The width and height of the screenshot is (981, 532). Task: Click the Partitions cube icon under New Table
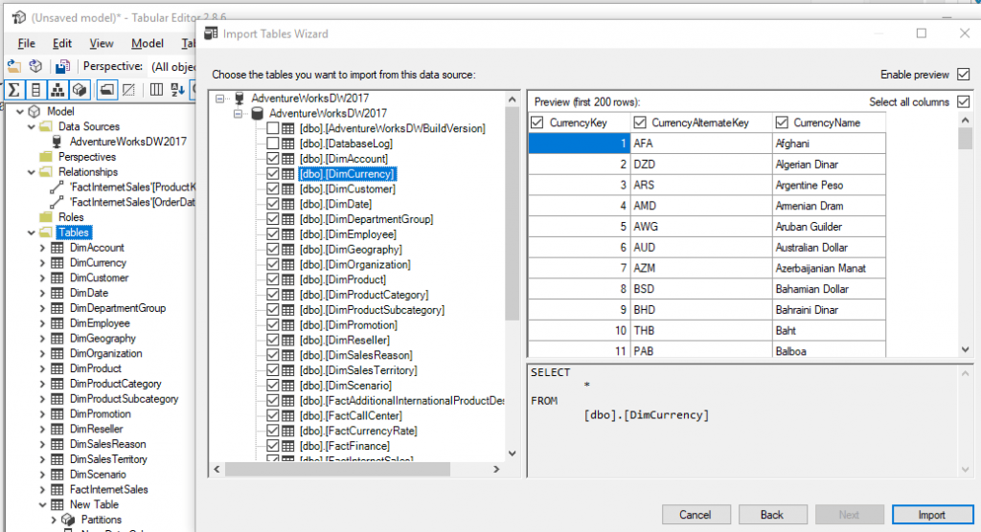[68, 521]
